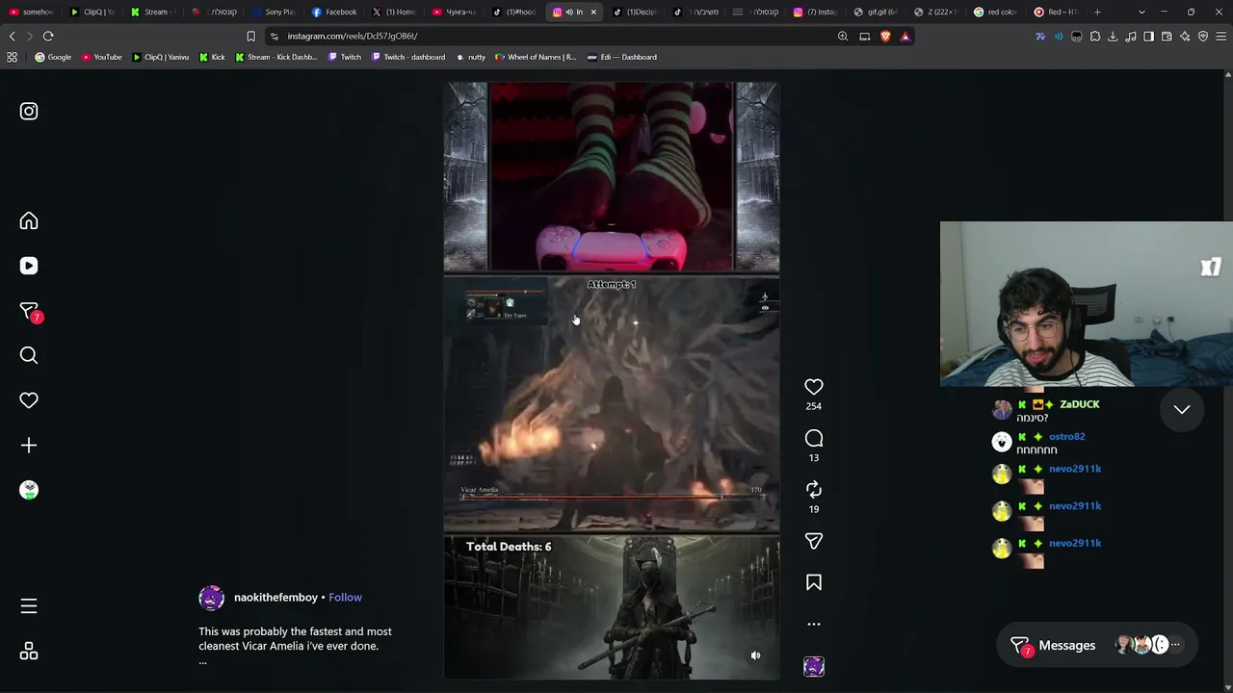
Task: Toggle reel sound with the speaker icon
Action: click(755, 655)
